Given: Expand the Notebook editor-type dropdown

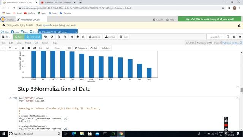Looking at the screenshot, I should tap(216, 37).
